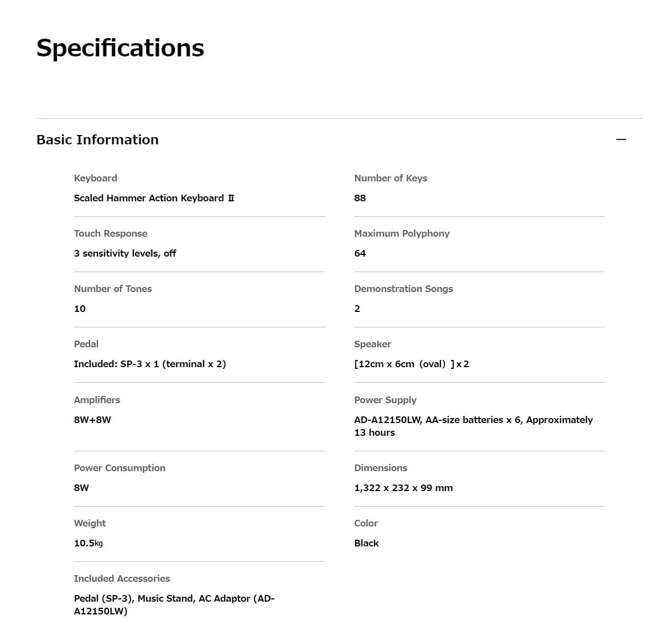This screenshot has width=664, height=631.
Task: Collapse Basic Information with the minus icon
Action: coord(621,139)
